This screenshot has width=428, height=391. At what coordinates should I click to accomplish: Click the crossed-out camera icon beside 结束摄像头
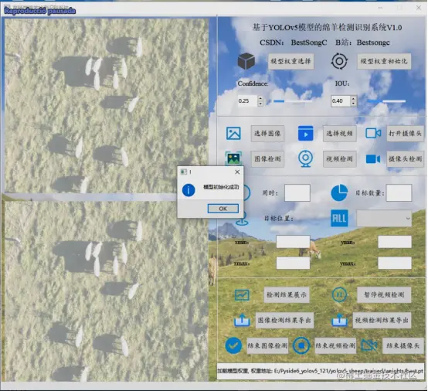tap(369, 345)
